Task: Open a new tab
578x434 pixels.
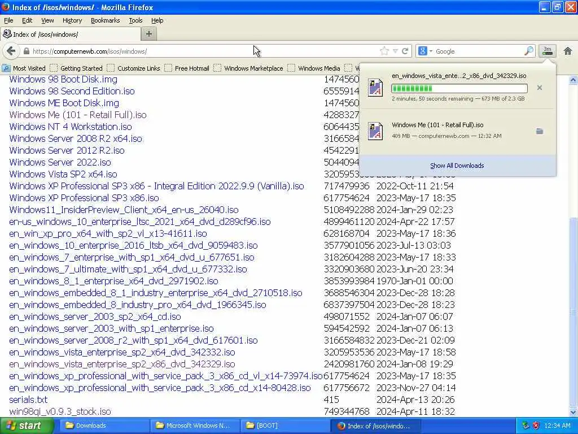Action: point(149,34)
